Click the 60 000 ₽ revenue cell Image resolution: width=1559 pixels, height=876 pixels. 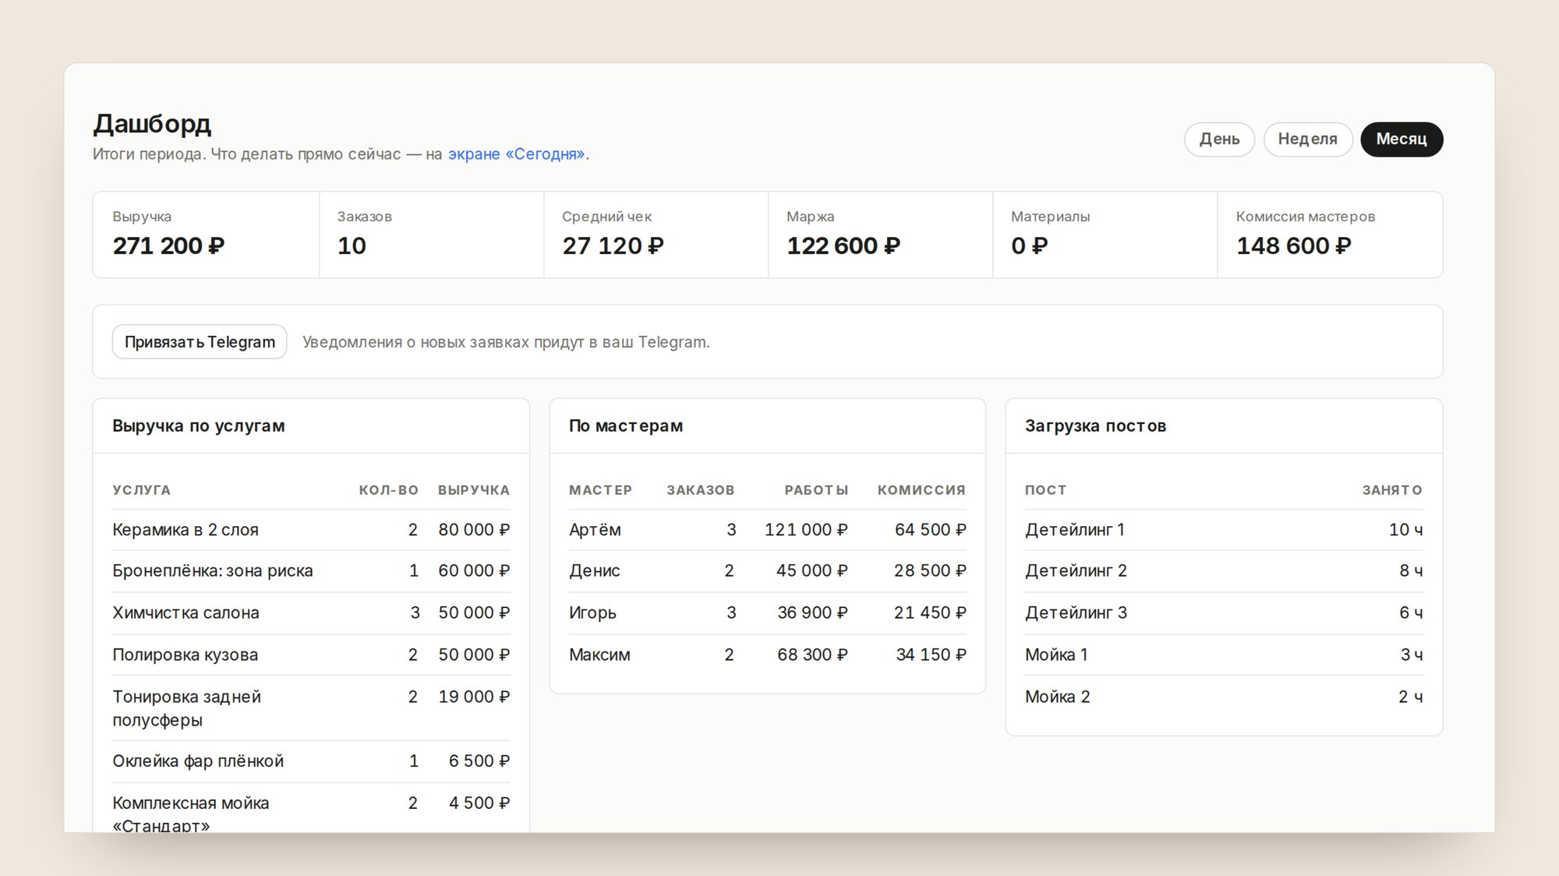(x=474, y=571)
